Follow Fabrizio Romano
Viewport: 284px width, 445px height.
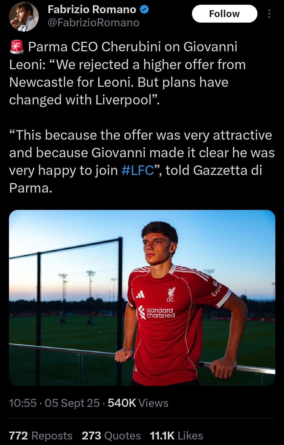[225, 14]
